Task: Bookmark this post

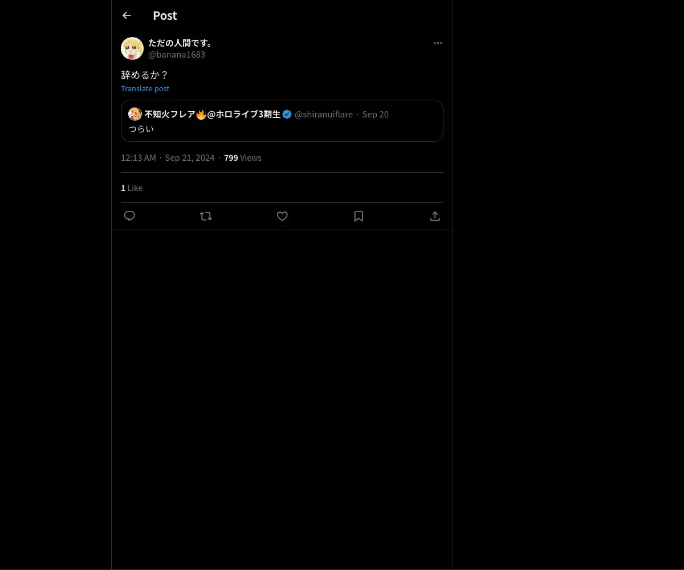Action: pos(359,216)
